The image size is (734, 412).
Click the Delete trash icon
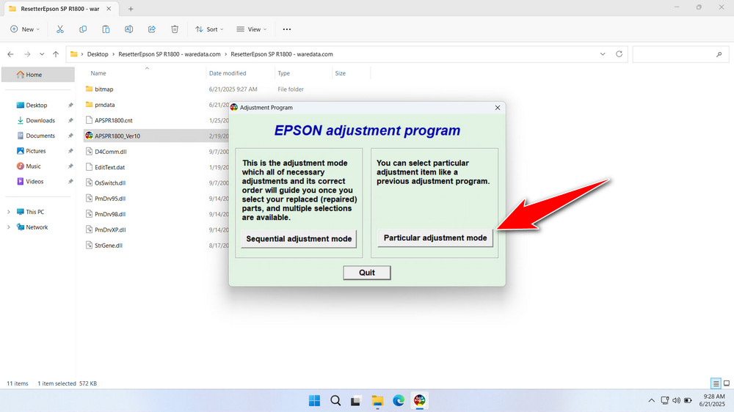click(175, 29)
